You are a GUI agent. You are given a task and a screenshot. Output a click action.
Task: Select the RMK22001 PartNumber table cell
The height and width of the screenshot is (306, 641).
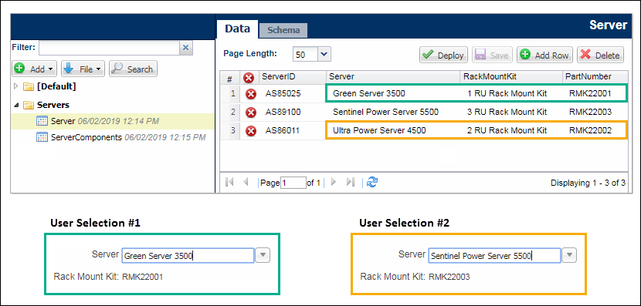595,93
